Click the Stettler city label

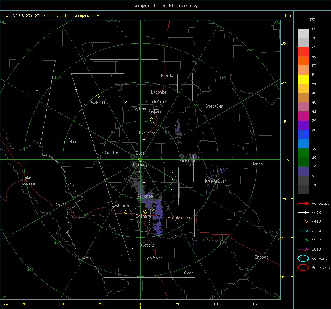point(214,106)
